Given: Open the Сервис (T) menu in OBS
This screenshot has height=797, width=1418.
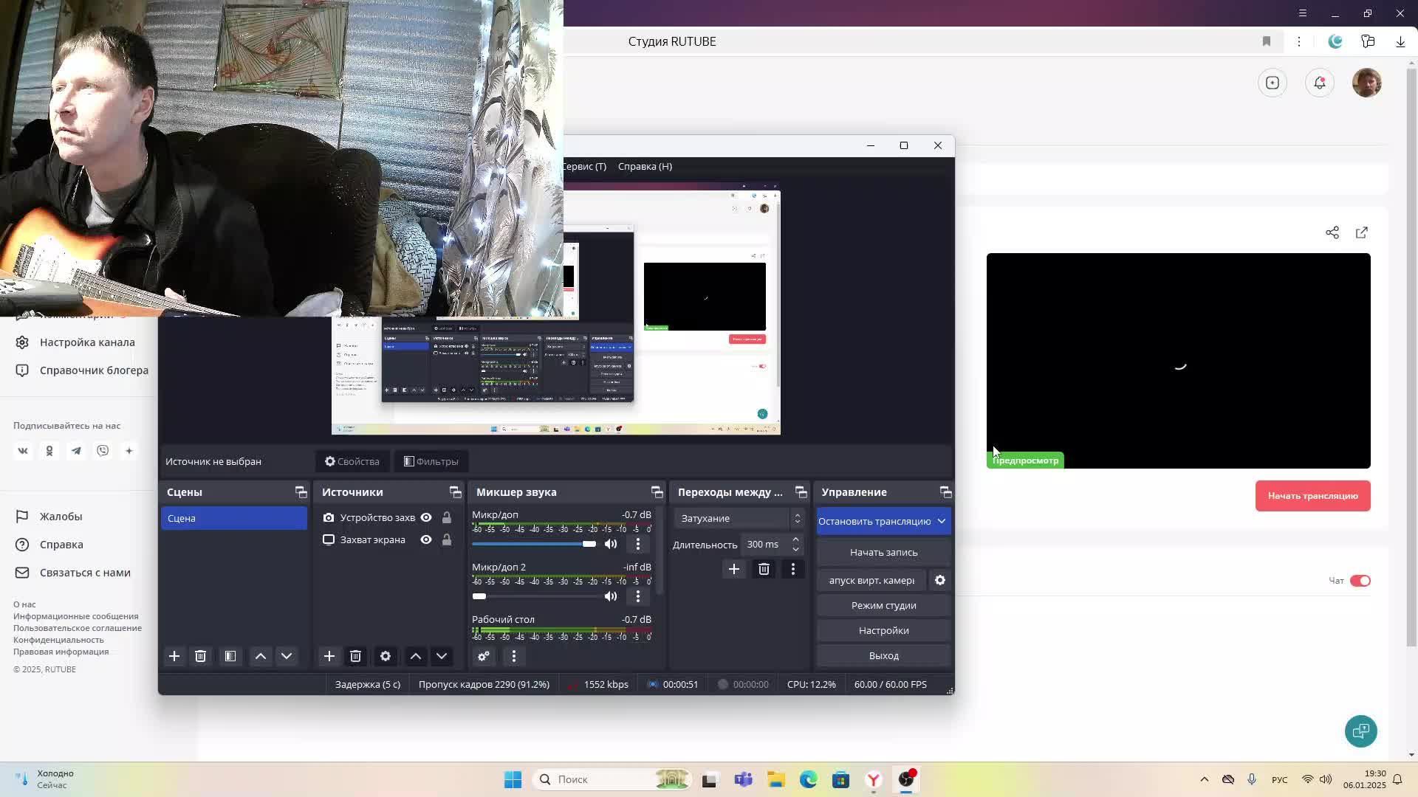Looking at the screenshot, I should tap(585, 167).
